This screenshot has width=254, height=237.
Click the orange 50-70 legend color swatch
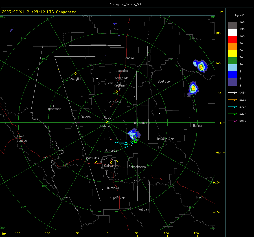click(x=233, y=46)
